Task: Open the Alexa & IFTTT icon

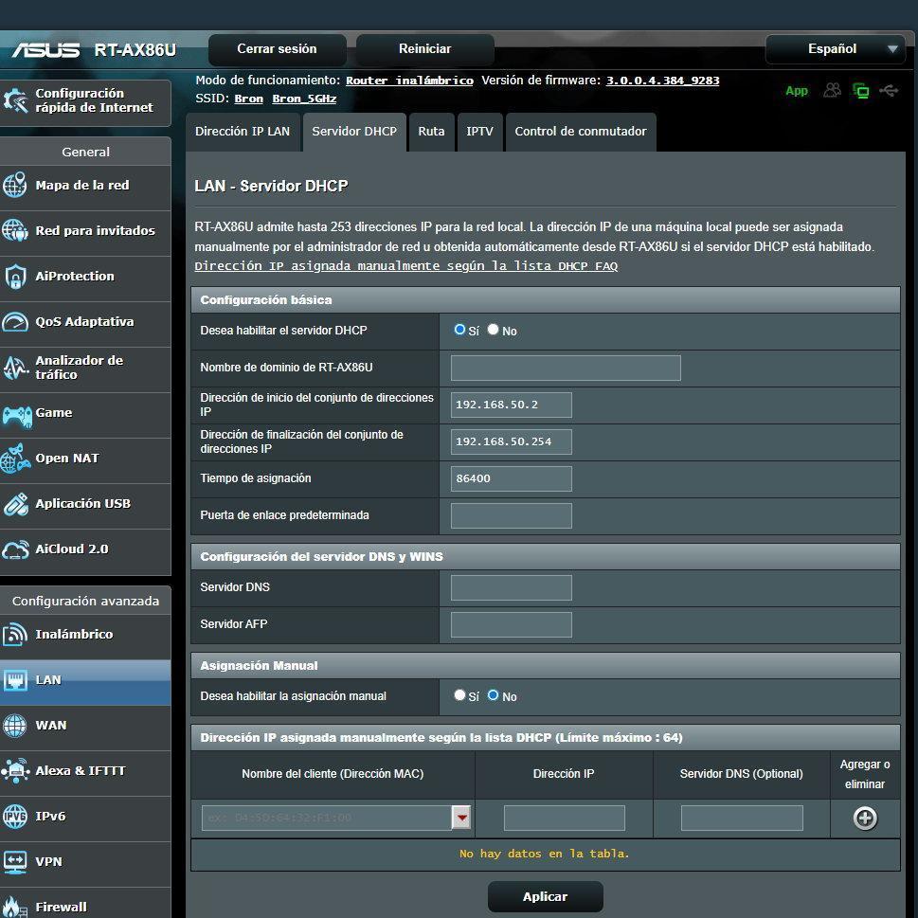Action: coord(15,771)
